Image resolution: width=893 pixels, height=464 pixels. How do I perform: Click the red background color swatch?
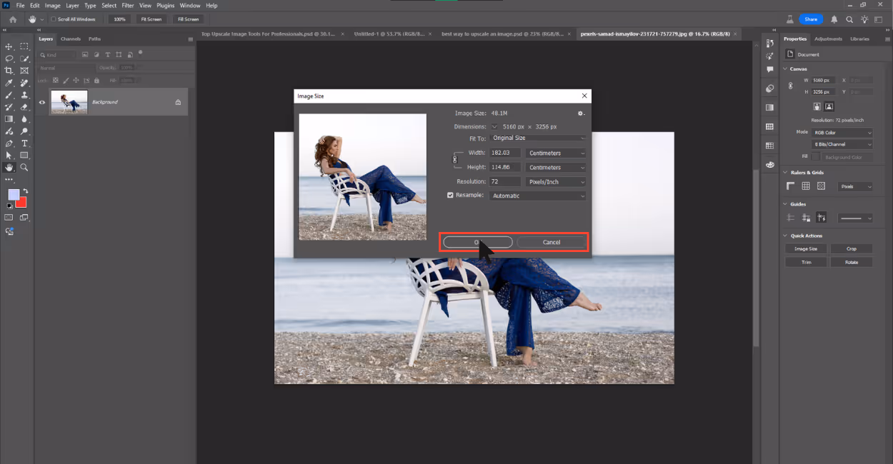(21, 202)
